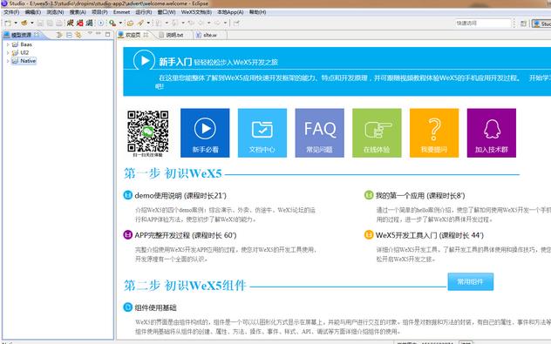Open the 窗口(W) menu
The image size is (551, 344).
[x=167, y=12]
